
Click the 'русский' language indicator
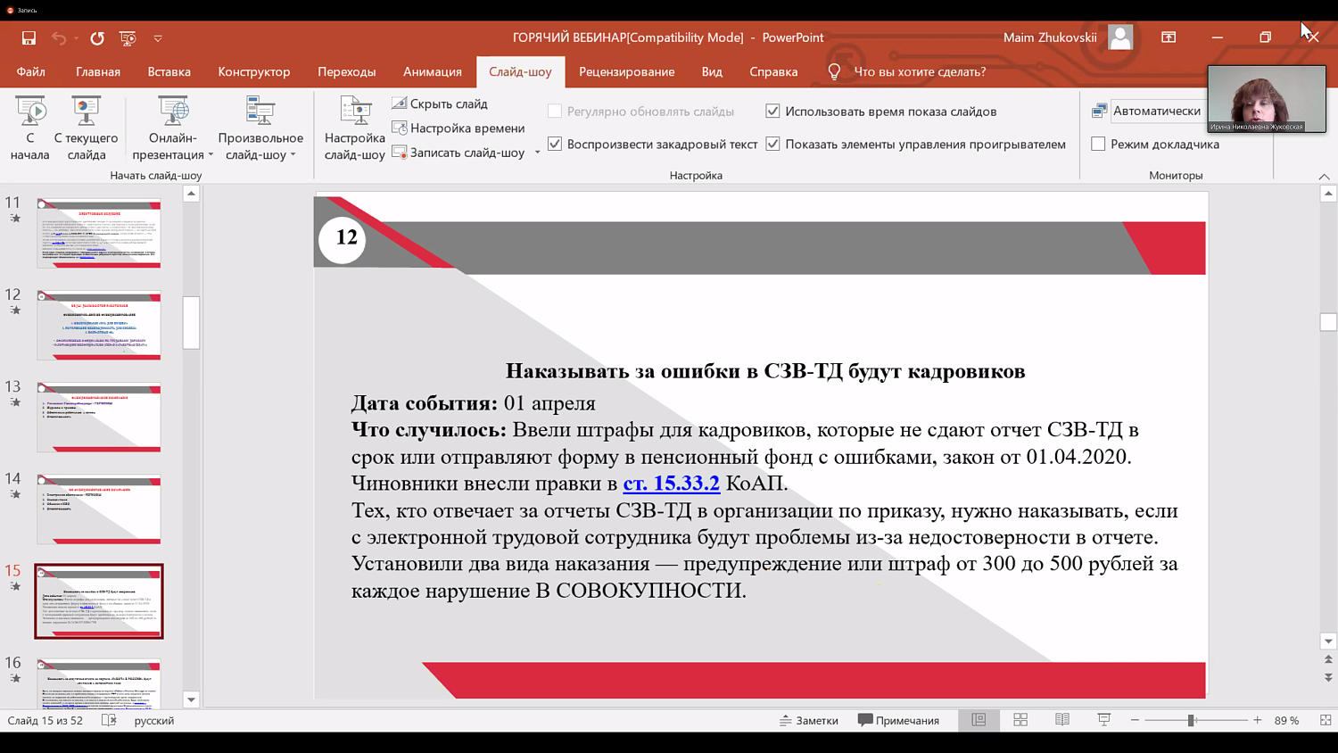click(x=154, y=721)
